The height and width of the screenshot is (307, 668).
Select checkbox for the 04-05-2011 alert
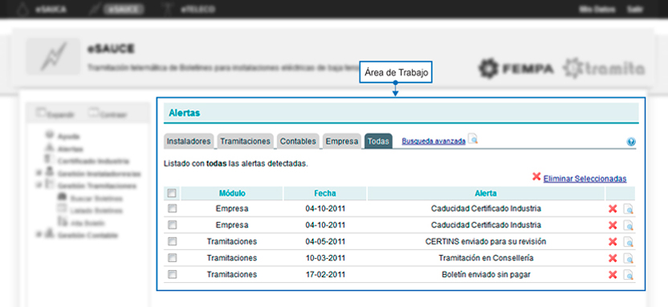pos(172,241)
